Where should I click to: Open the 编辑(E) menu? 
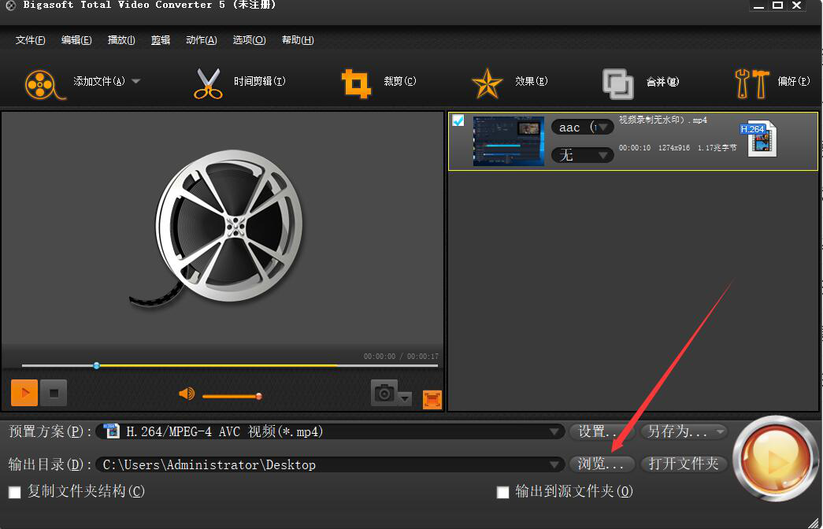click(x=76, y=40)
